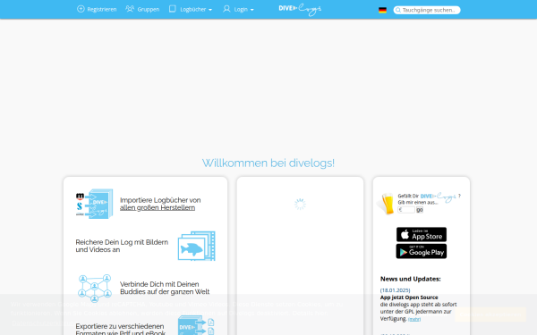The image size is (537, 335).
Task: Click the logbook import icon
Action: point(94,204)
